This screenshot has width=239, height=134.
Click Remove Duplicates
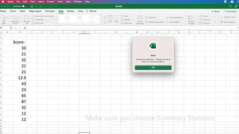point(154,22)
